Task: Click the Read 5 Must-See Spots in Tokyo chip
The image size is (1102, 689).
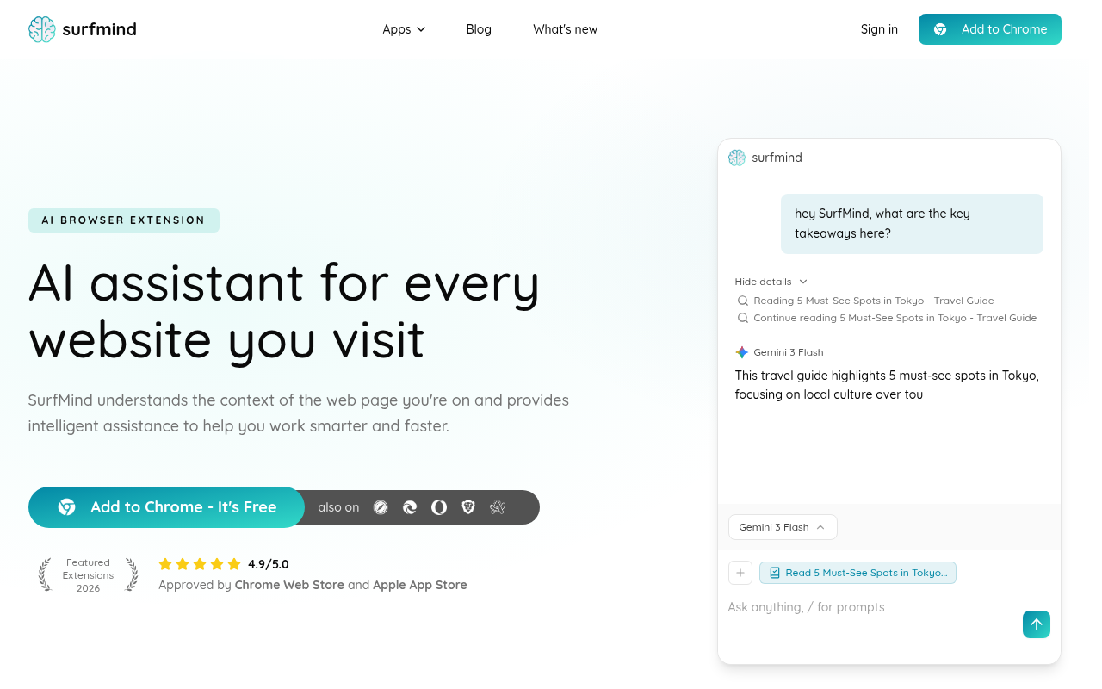Action: pos(857,573)
